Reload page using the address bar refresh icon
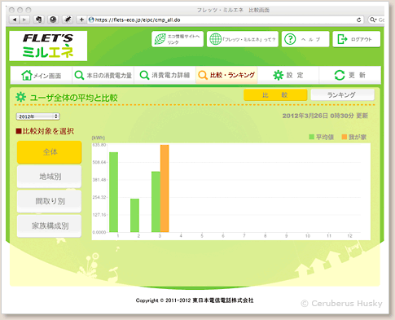395x320 pixels. click(358, 20)
